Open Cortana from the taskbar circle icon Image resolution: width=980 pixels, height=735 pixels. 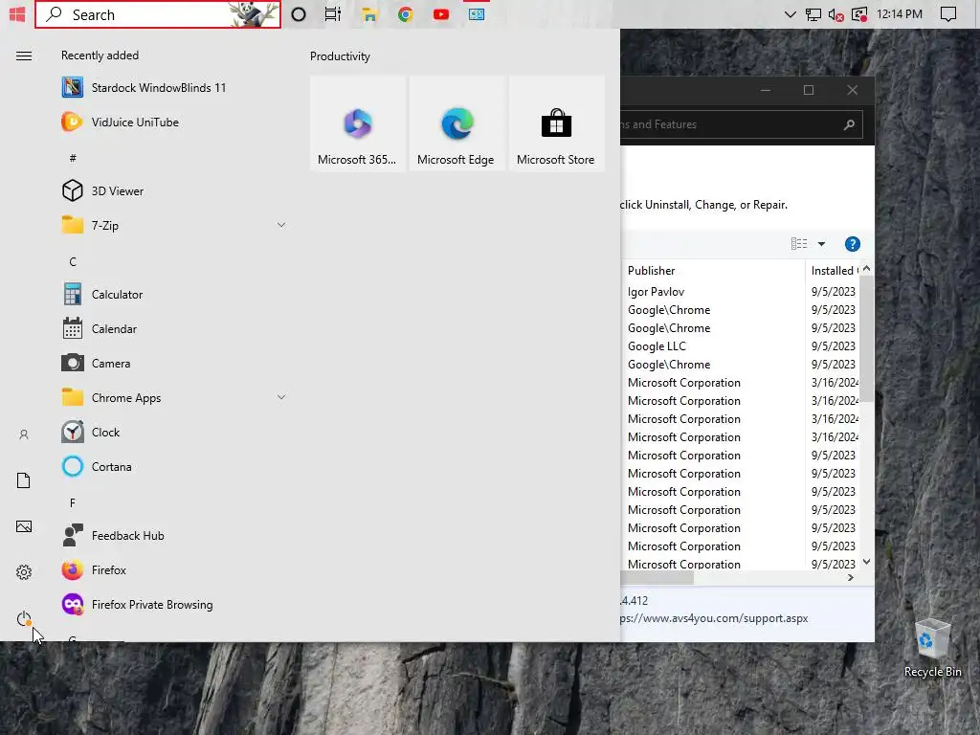coord(299,14)
